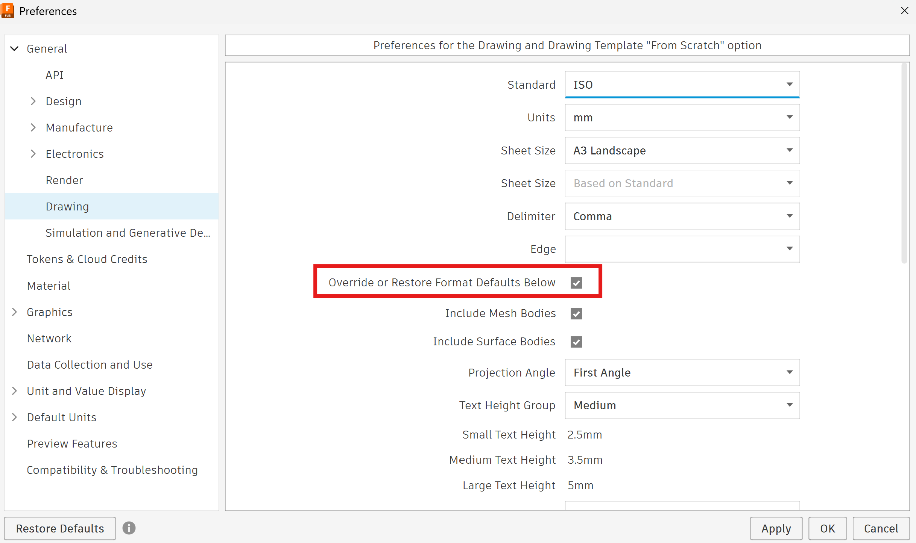Expand the Design subsection
This screenshot has height=543, width=916.
pos(33,101)
